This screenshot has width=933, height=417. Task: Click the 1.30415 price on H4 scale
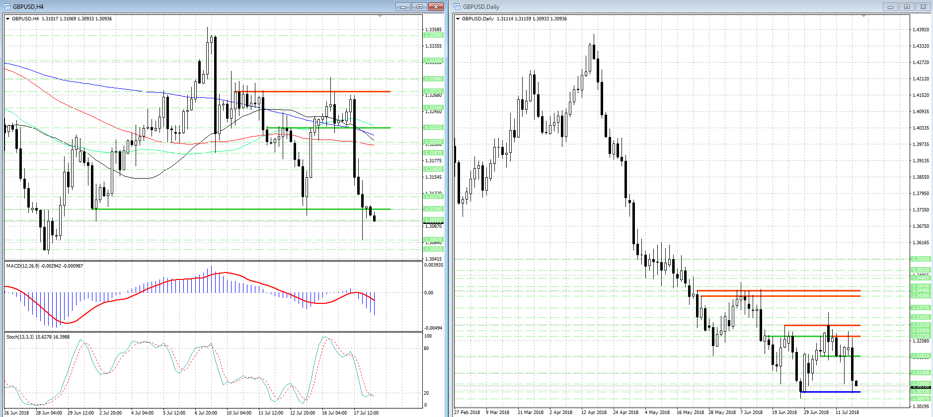click(x=433, y=259)
